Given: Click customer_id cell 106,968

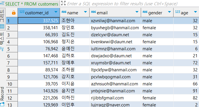Looking at the screenshot, I should (x=39, y=42).
